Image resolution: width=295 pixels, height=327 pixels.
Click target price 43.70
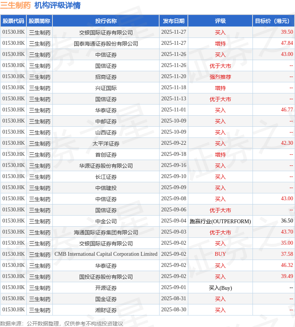tap(287, 232)
